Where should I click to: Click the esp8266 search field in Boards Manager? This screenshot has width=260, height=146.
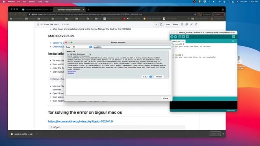pyautogui.click(x=132, y=47)
